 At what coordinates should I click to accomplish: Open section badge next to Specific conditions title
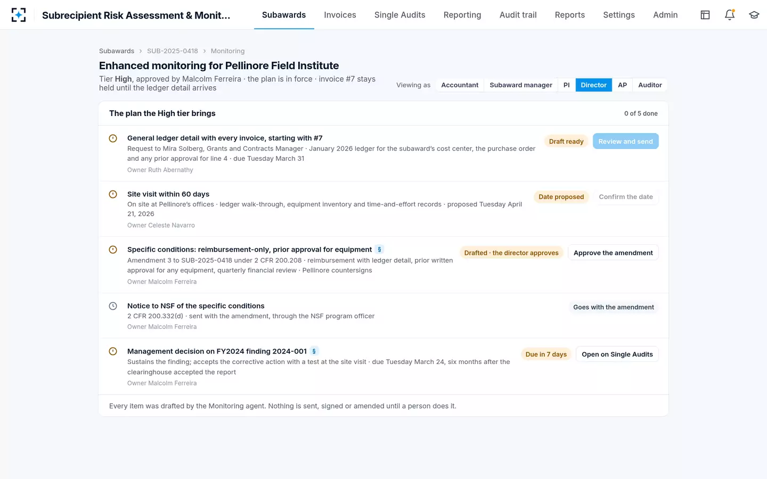click(379, 250)
